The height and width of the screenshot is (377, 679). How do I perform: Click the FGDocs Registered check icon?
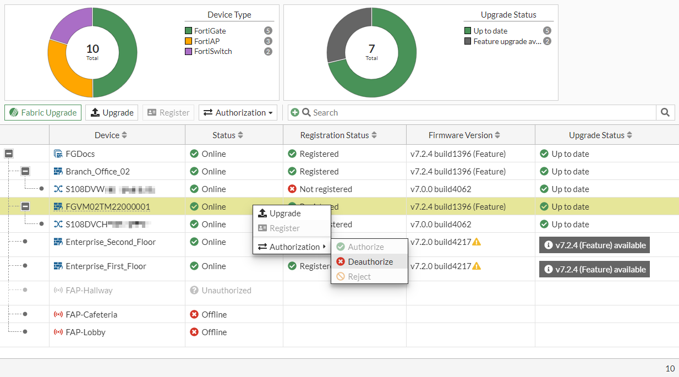pos(292,154)
